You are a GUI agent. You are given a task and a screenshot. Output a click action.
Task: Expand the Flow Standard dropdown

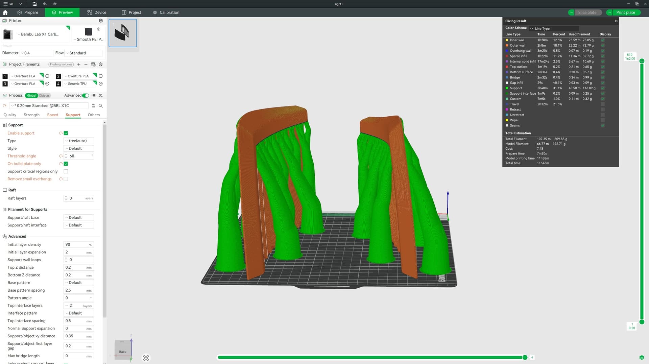(83, 53)
